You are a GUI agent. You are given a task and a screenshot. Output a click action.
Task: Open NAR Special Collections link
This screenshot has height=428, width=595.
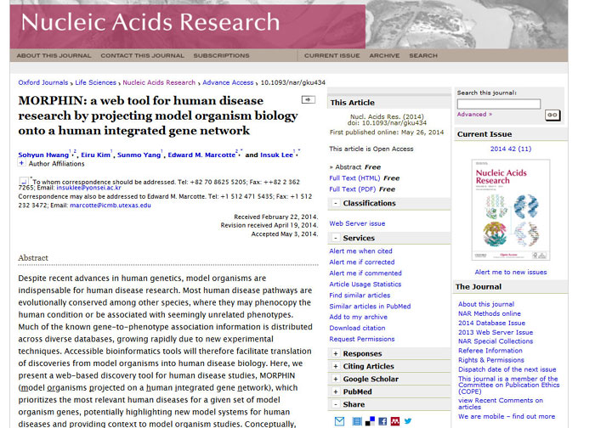pyautogui.click(x=496, y=341)
